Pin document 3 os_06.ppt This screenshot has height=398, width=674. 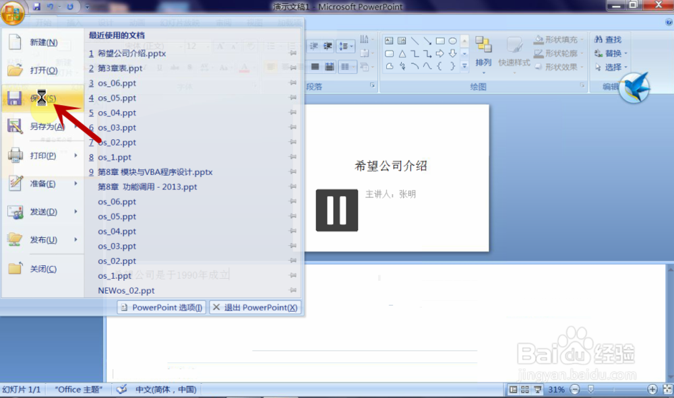click(x=293, y=82)
